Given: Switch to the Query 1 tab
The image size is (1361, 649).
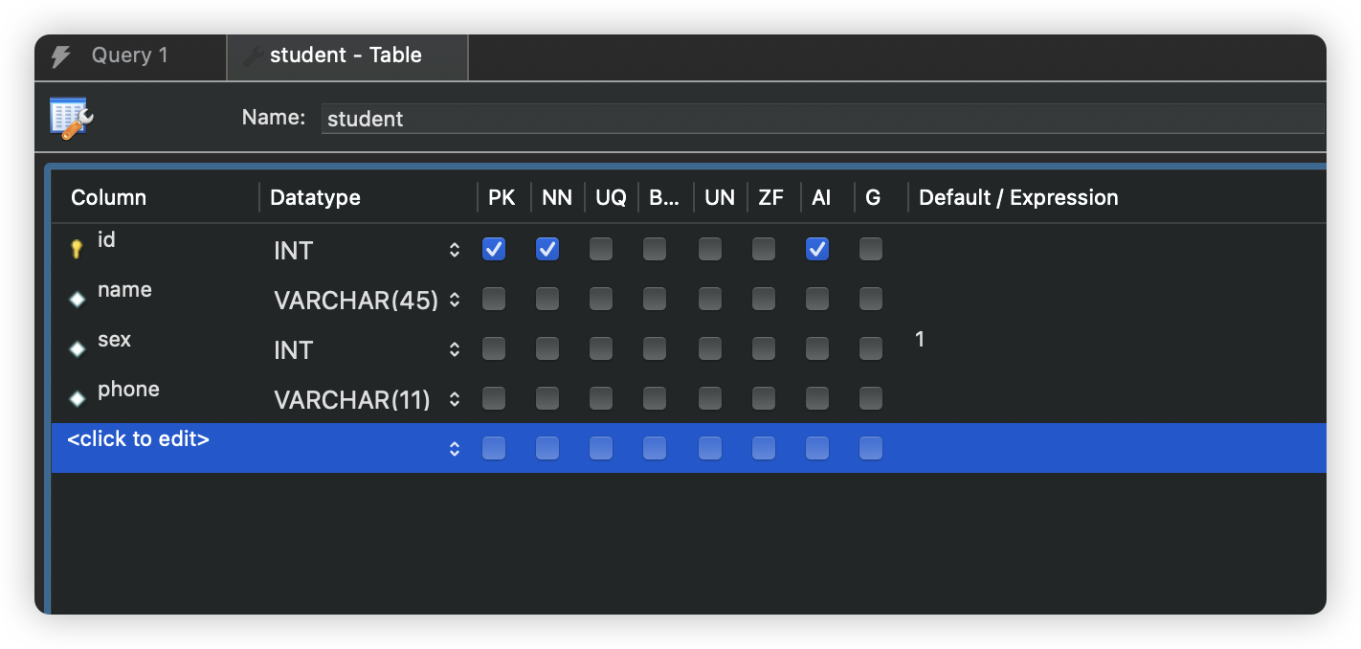Looking at the screenshot, I should coord(129,56).
